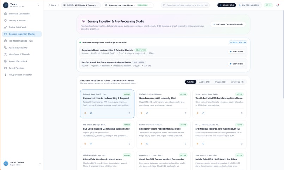Delete GCS Drop Audited Q3 Balance Sheet preset
This screenshot has width=284, height=170.
click(129, 144)
